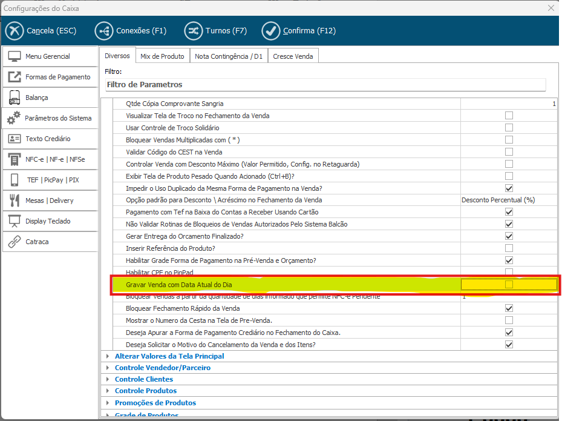Click the Cancela (ESC) X icon
Image resolution: width=562 pixels, height=421 pixels.
coord(15,31)
